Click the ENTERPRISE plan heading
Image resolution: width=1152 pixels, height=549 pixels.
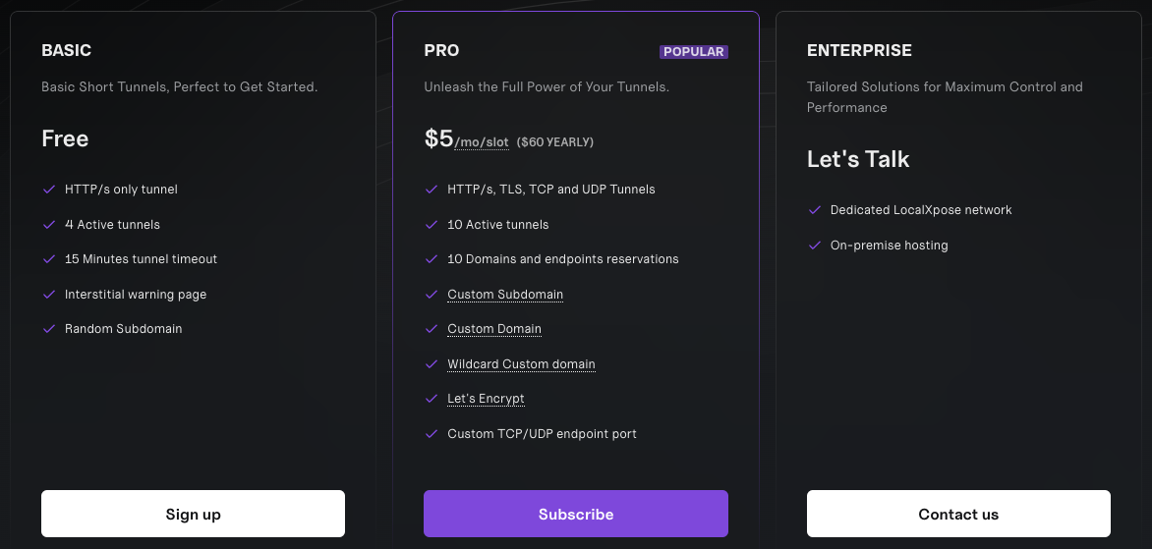pos(859,50)
